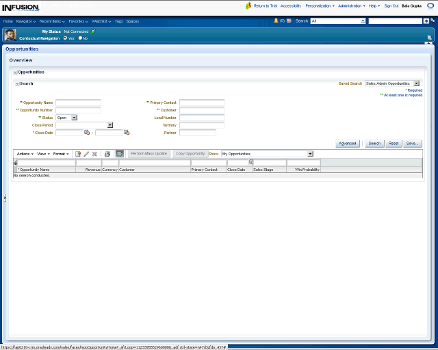Open the Actions menu in table toolbar
This screenshot has width=438, height=350.
[25, 154]
